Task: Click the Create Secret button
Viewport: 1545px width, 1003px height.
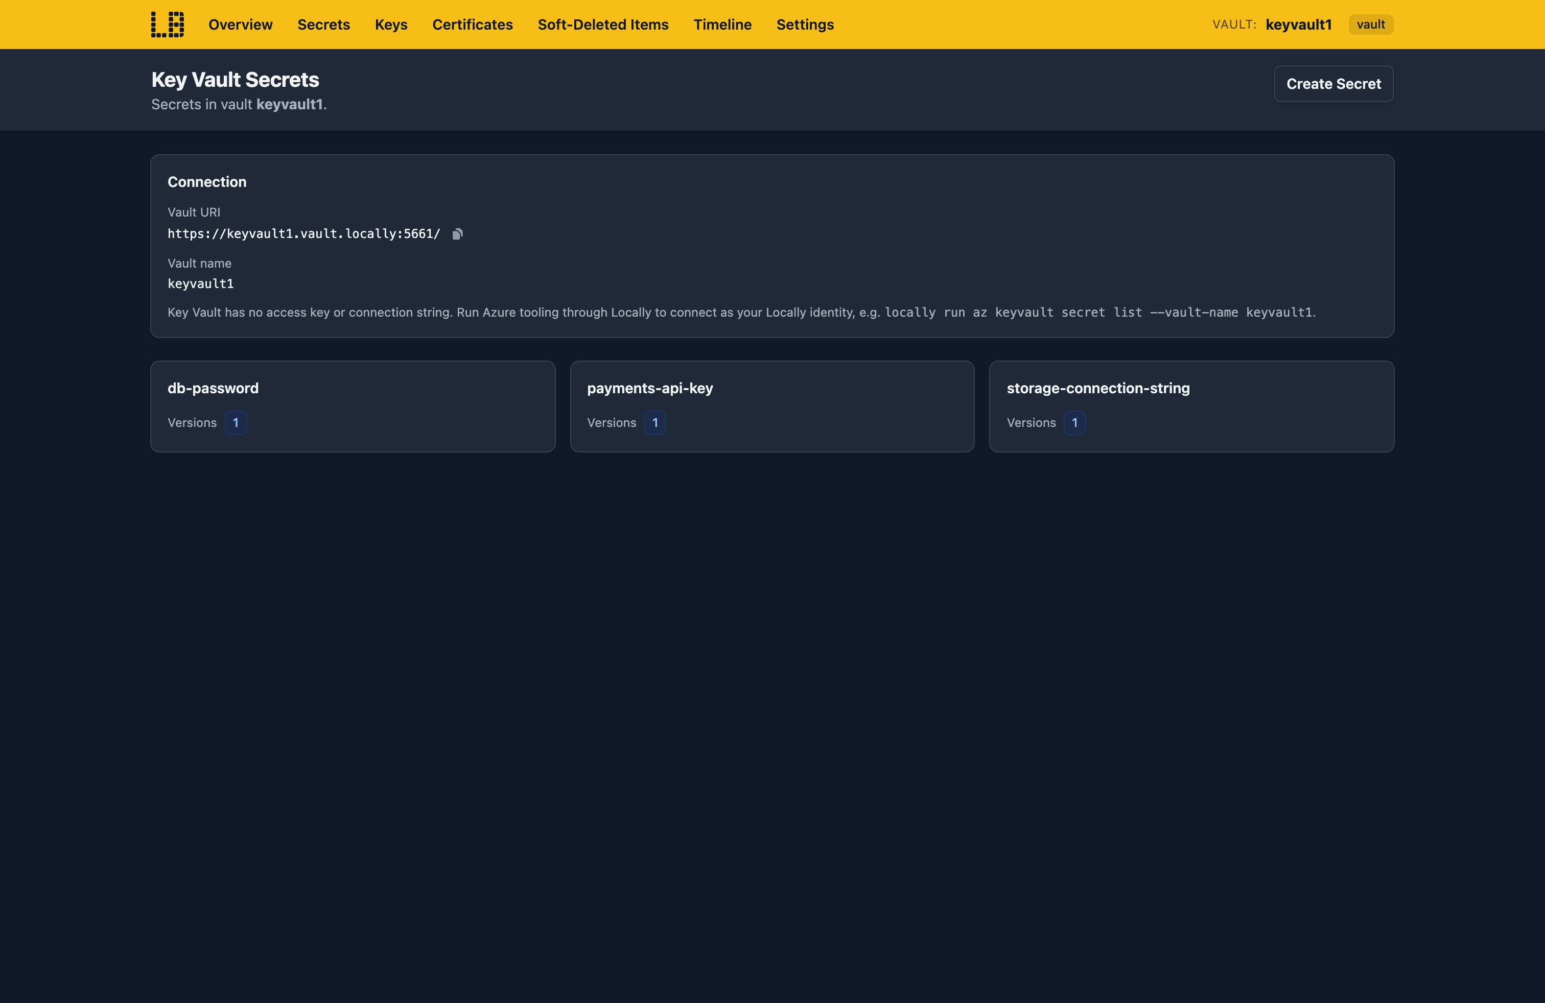Action: point(1333,84)
